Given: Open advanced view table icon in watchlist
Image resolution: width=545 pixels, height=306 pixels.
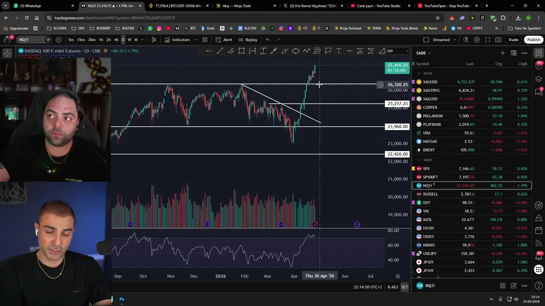Looking at the screenshot, I should (x=513, y=53).
